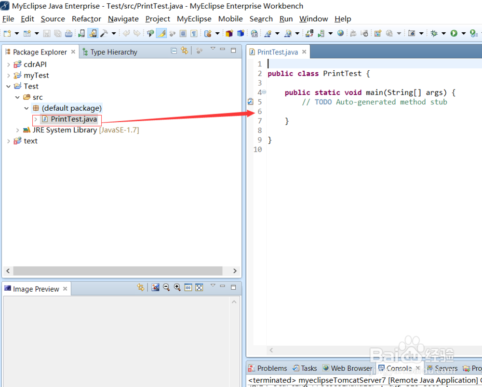Click the deploy to server icon
The image size is (482, 387).
point(309,33)
